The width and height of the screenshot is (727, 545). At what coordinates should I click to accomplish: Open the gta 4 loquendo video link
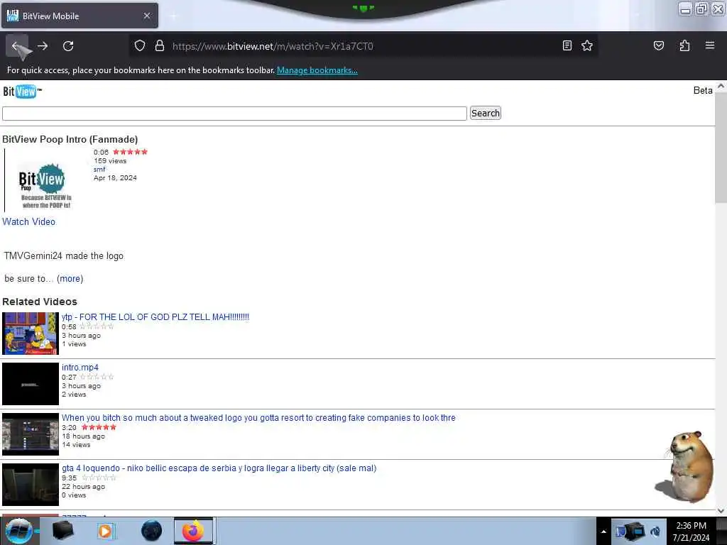(219, 468)
